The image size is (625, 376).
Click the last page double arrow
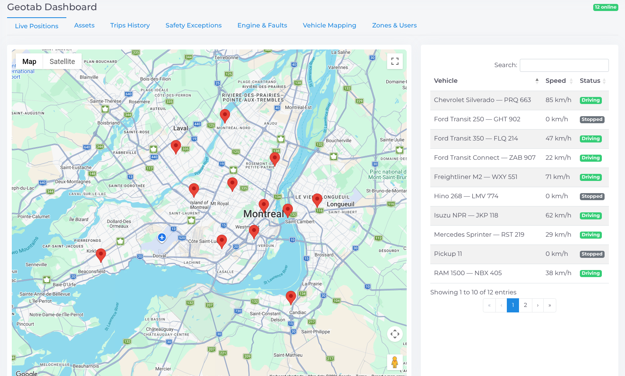550,305
